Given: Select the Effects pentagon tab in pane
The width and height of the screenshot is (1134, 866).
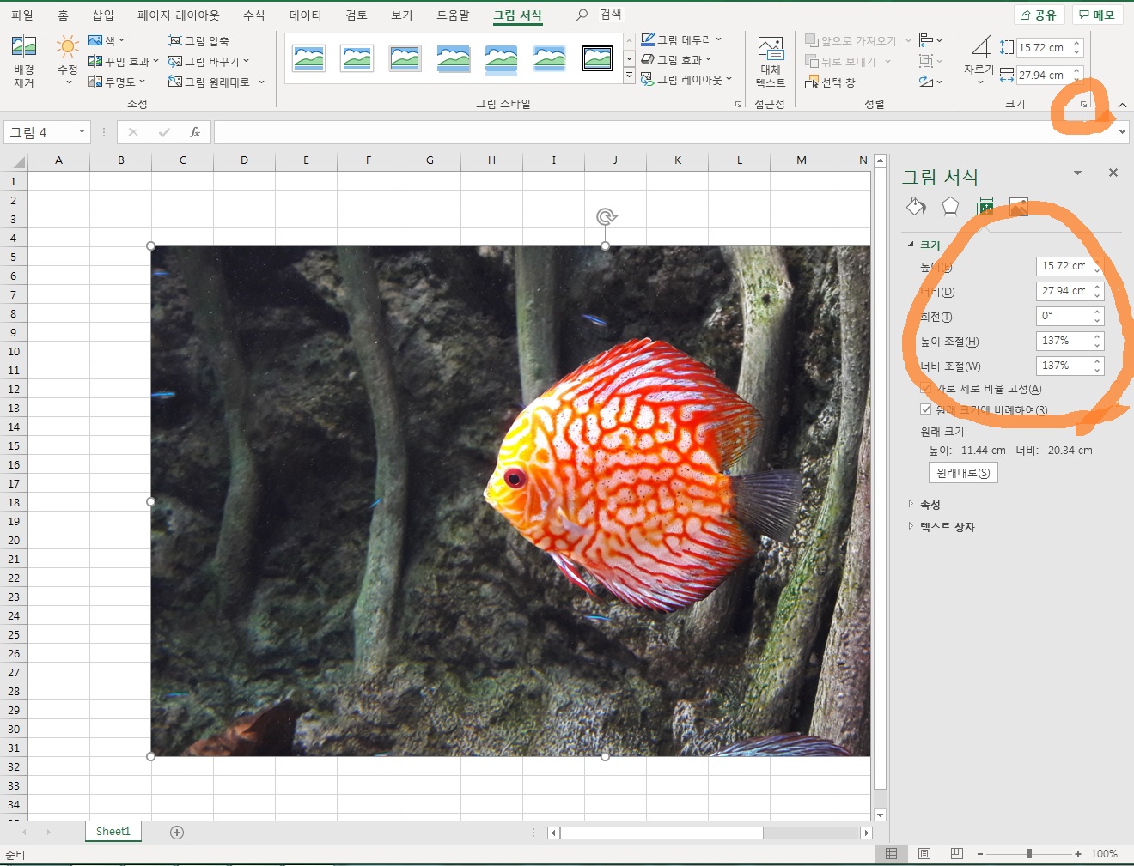Looking at the screenshot, I should tap(949, 206).
